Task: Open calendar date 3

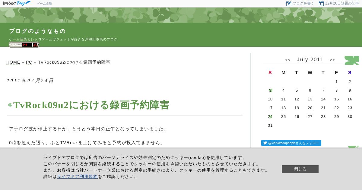Action: 270,90
